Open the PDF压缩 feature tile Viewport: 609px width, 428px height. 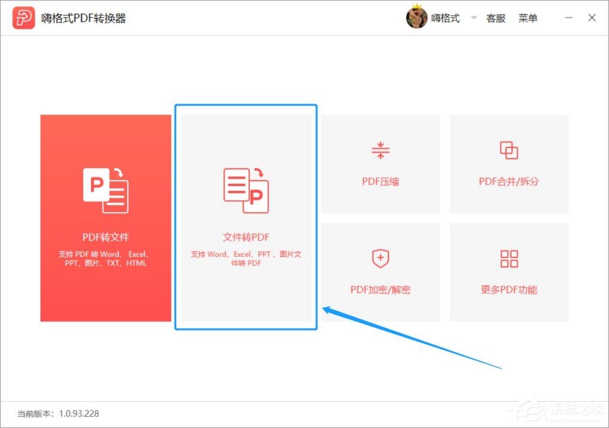[380, 163]
